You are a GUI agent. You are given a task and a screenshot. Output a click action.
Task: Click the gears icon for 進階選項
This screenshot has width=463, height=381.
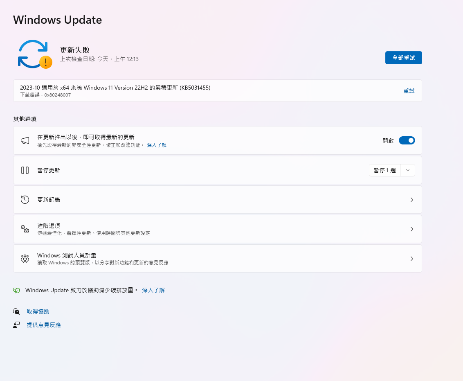point(25,229)
